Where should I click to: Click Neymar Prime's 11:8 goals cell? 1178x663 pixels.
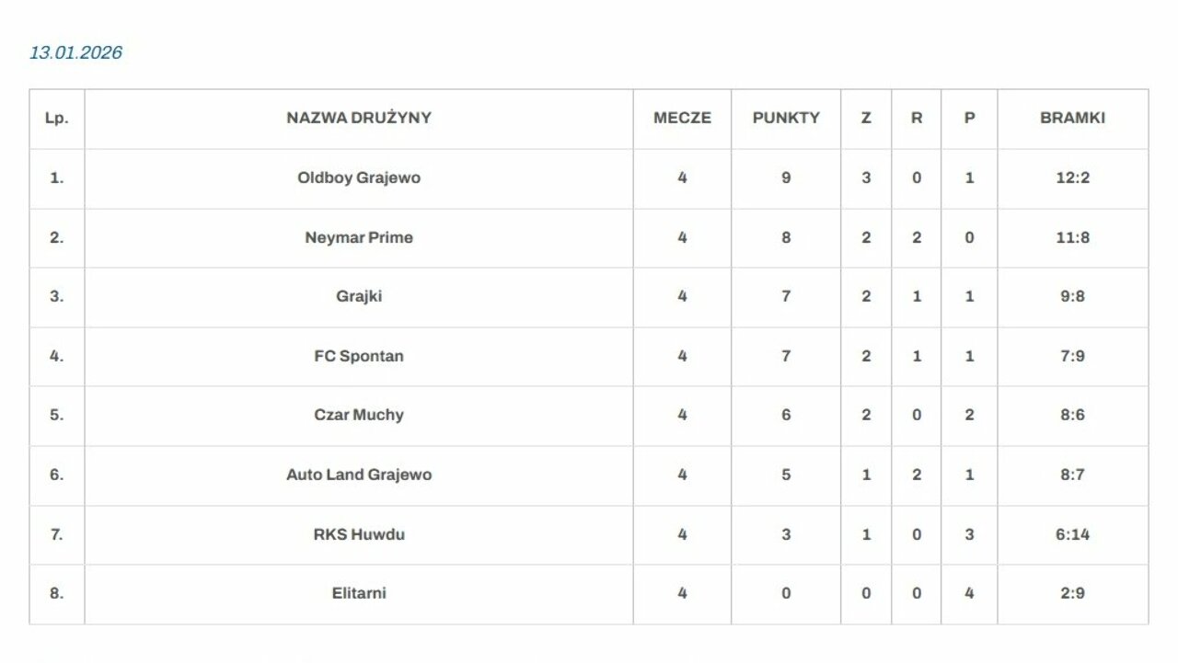(1072, 237)
